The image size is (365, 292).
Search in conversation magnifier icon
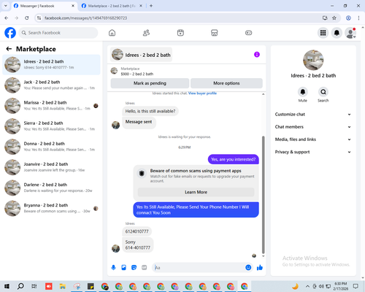click(323, 92)
